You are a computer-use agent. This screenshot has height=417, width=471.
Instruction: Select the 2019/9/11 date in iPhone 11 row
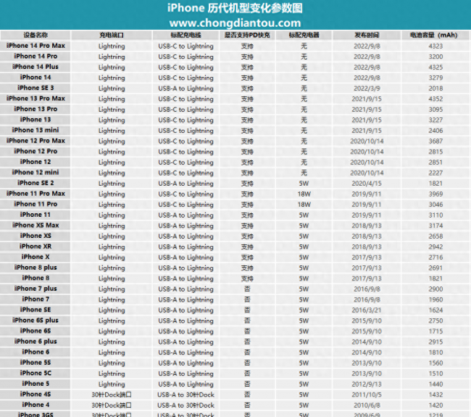[367, 215]
